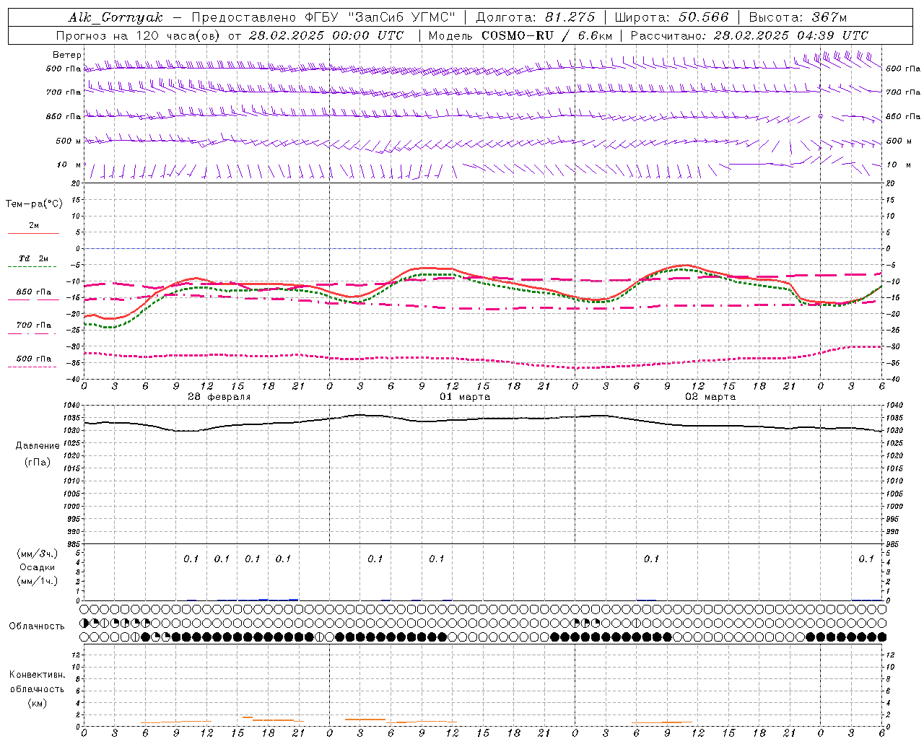Viewport: 924px width, 739px height.
Task: Click the '(мм/3ч.)' precipitation unit label
Action: [38, 554]
